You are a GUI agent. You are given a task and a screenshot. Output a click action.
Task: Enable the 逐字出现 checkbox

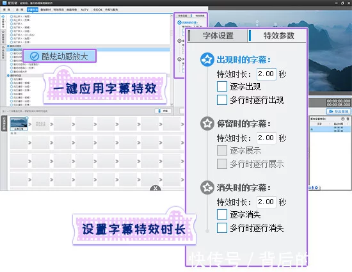tap(222, 86)
